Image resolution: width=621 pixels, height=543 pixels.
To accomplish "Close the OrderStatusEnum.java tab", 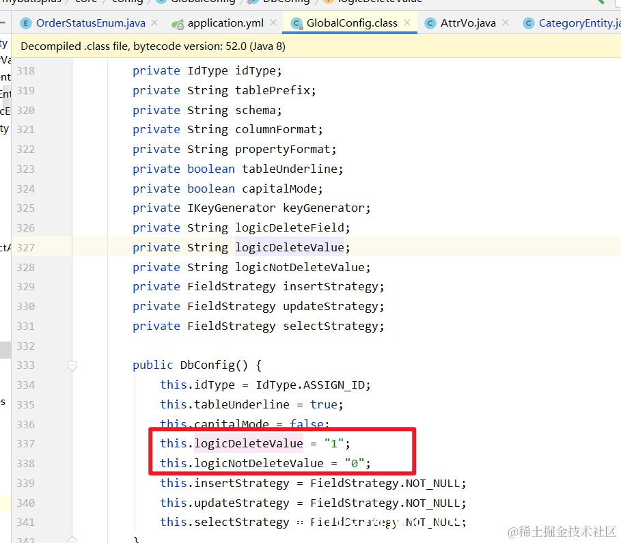I will point(154,23).
